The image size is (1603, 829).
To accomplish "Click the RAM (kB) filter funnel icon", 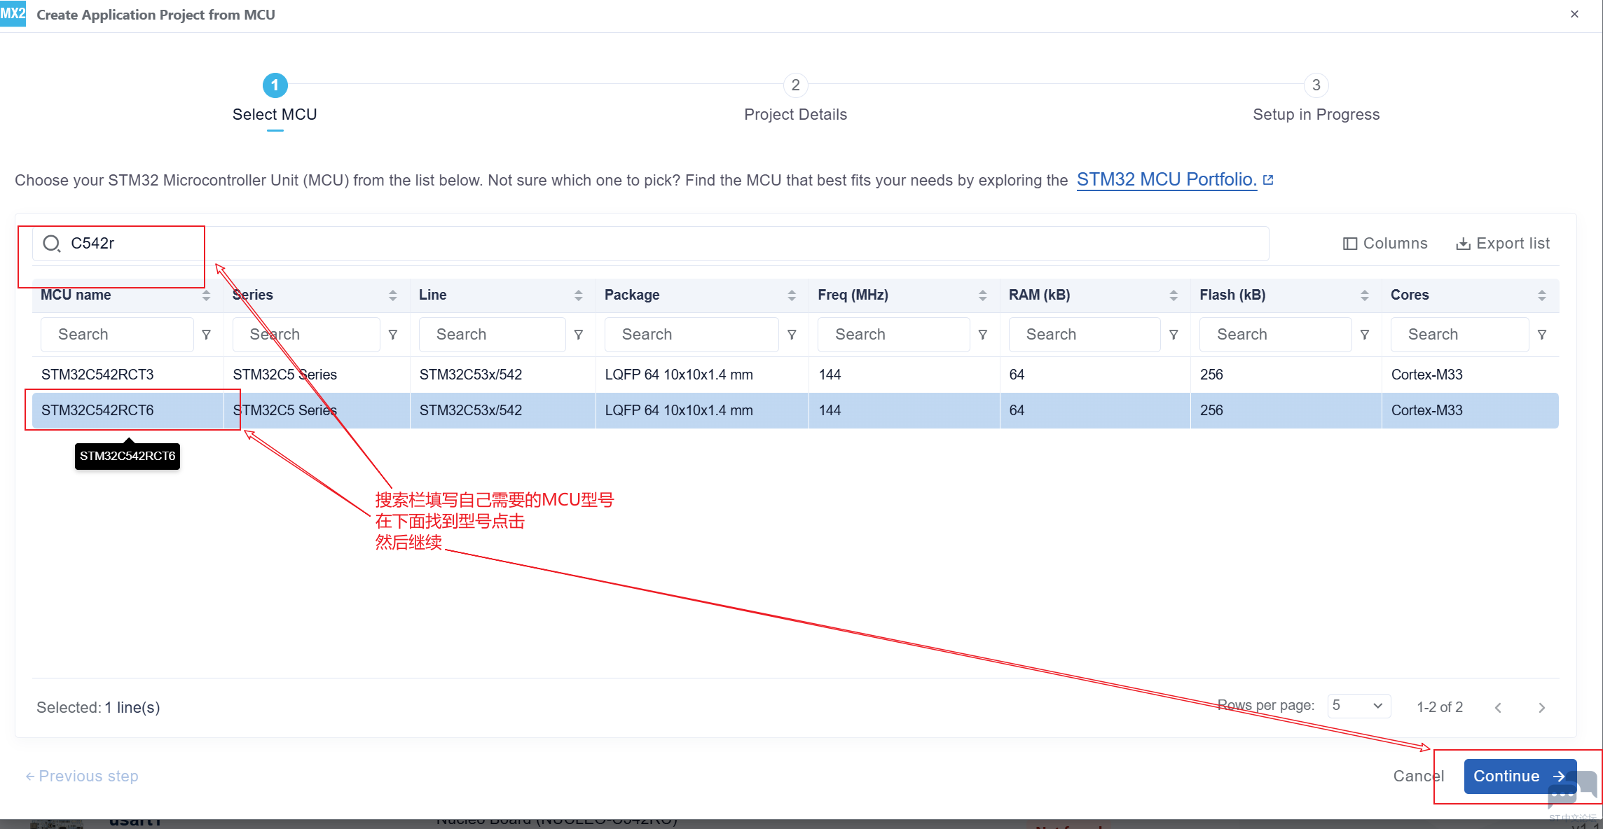I will (x=1174, y=335).
